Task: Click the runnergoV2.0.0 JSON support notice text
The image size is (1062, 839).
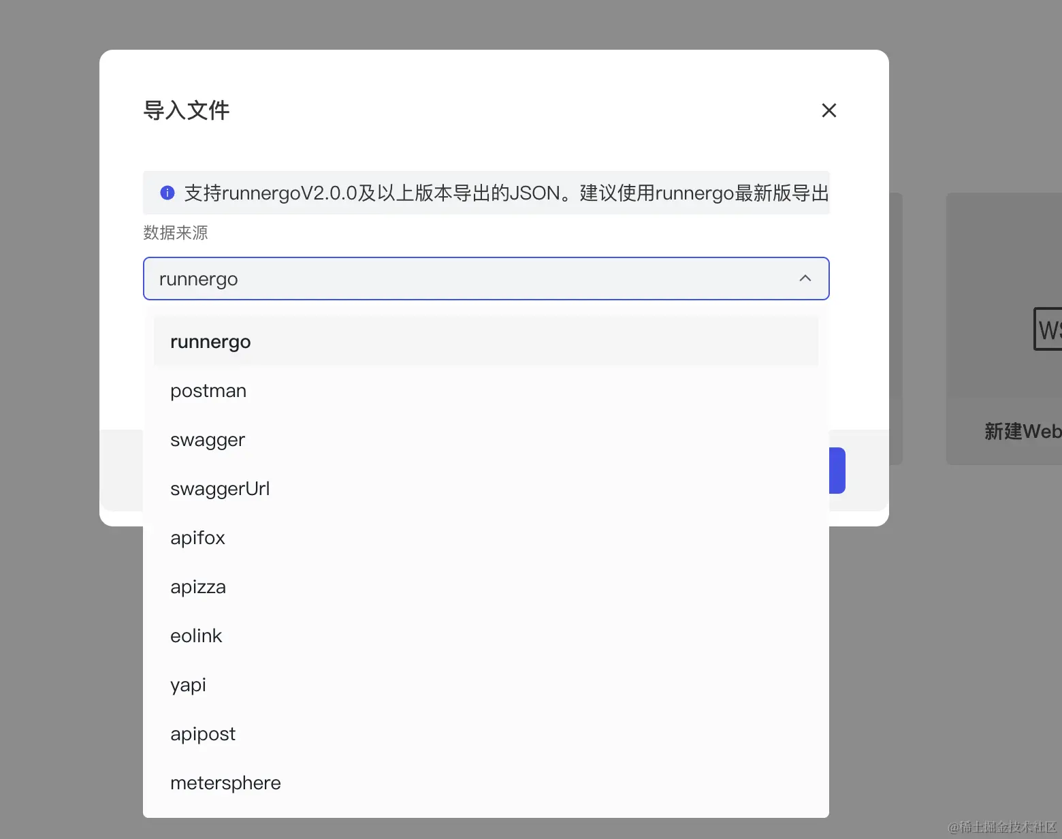Action: coord(506,193)
